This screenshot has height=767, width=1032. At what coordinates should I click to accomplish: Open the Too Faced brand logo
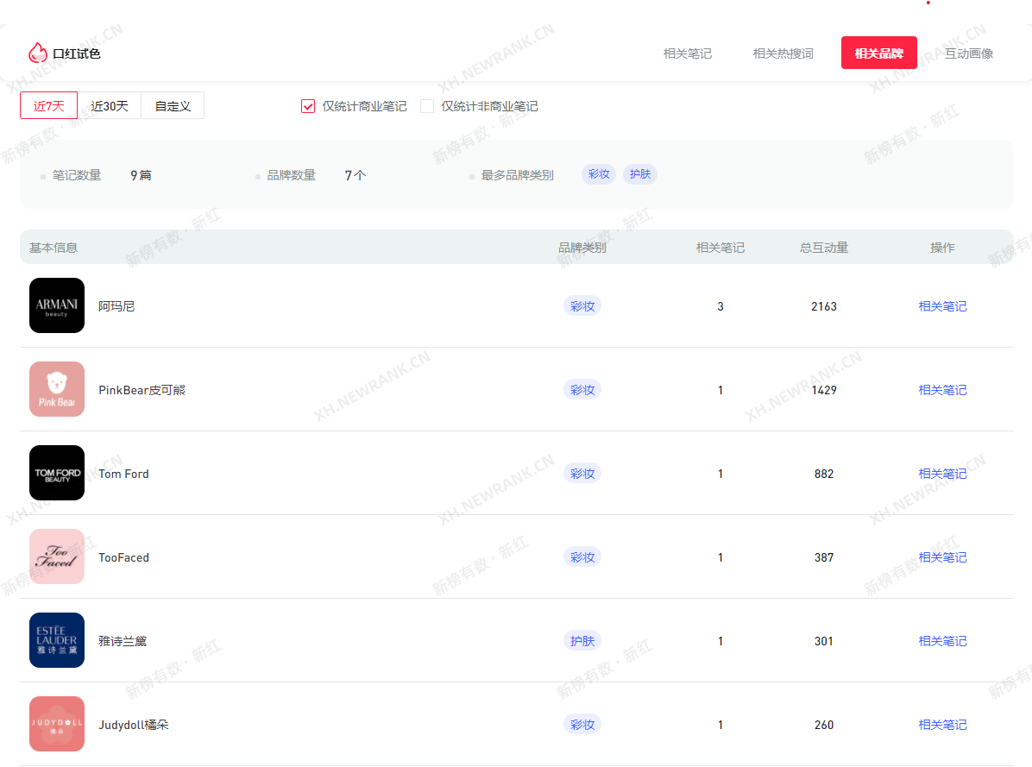57,556
